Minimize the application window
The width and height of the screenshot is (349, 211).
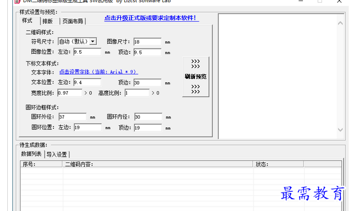coord(301,1)
